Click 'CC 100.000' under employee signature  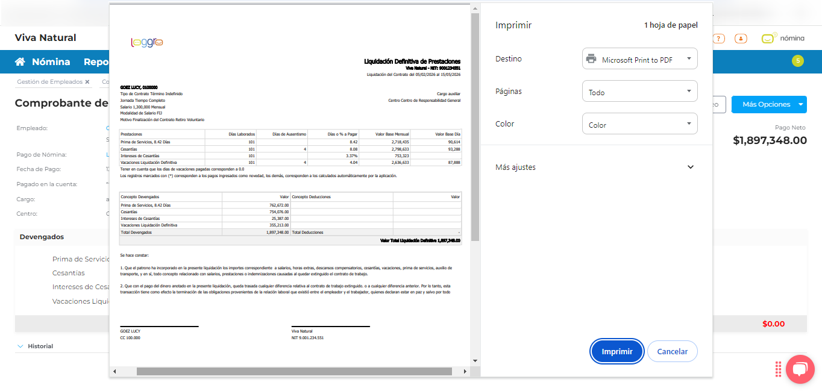(x=130, y=338)
